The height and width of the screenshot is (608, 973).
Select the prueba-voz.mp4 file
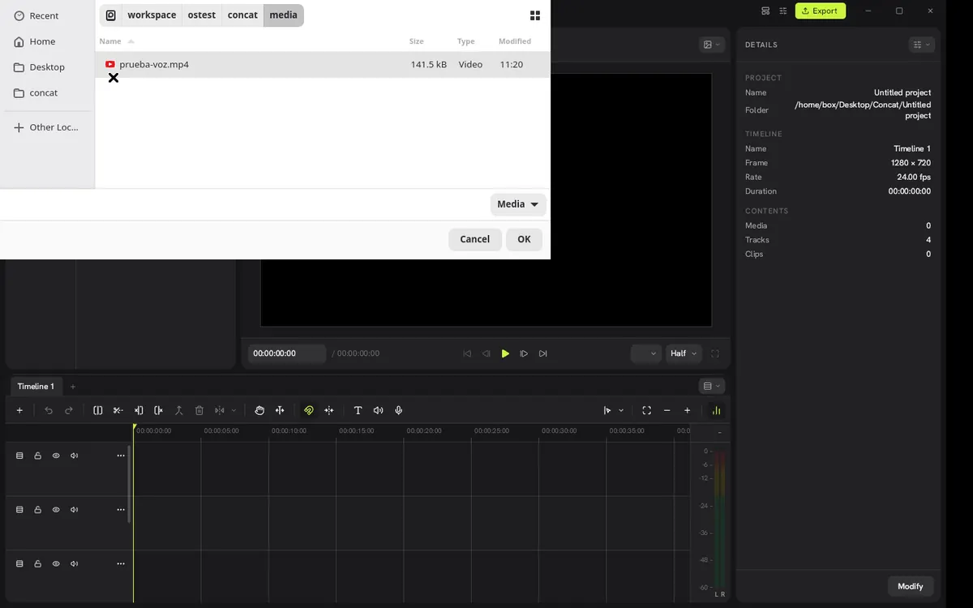(x=323, y=64)
